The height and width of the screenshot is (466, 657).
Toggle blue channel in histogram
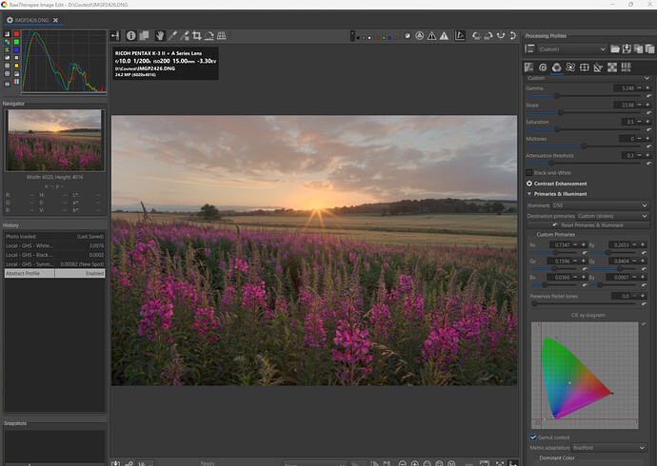pos(16,51)
